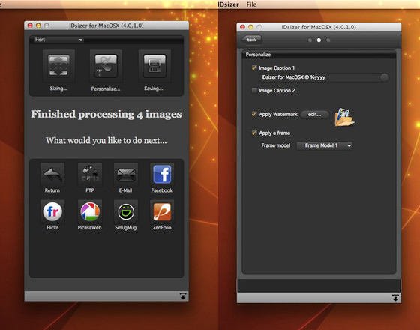Upload images to Flickr
Viewport: 420px width, 330px height.
(52, 211)
